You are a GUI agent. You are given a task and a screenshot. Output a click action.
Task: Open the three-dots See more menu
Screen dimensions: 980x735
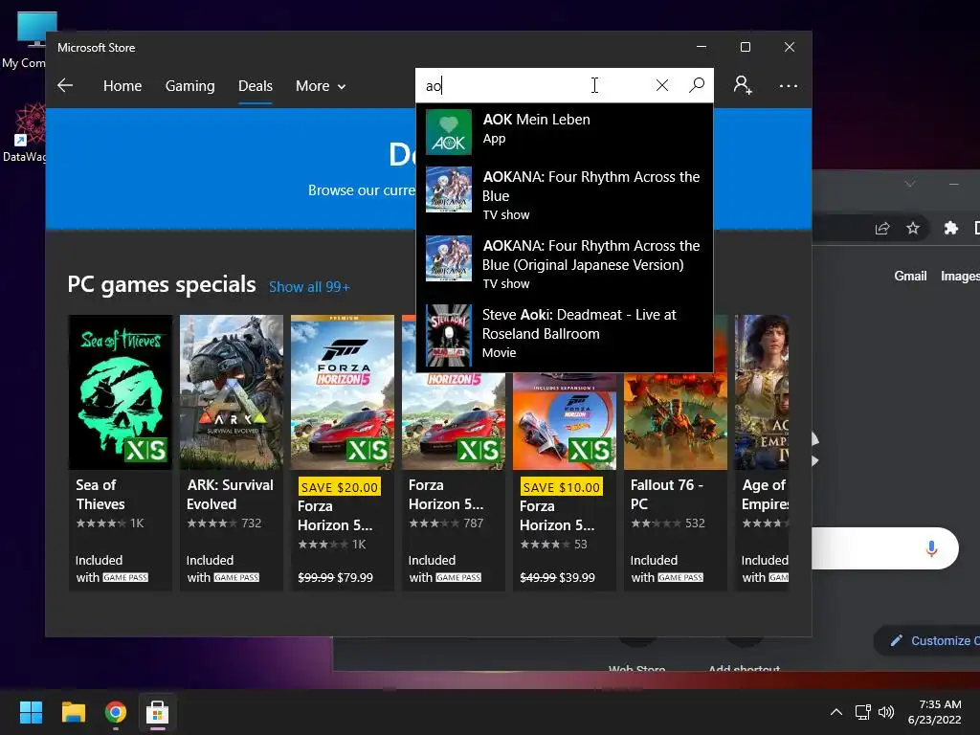[789, 85]
